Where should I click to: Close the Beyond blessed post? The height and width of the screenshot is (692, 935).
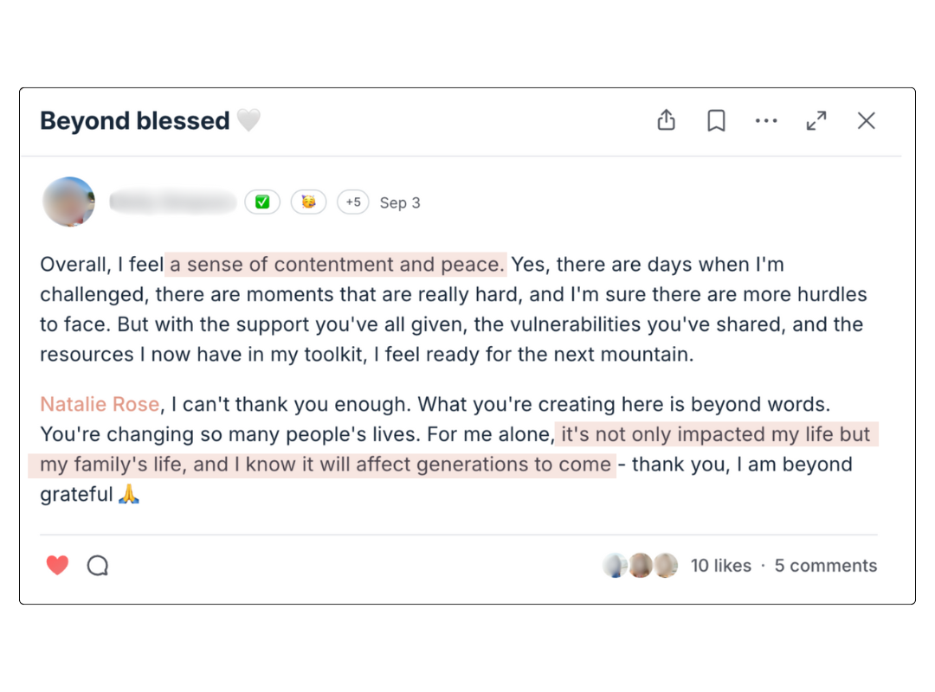[x=867, y=121]
